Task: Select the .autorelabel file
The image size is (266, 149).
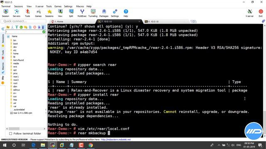Action: (19, 110)
